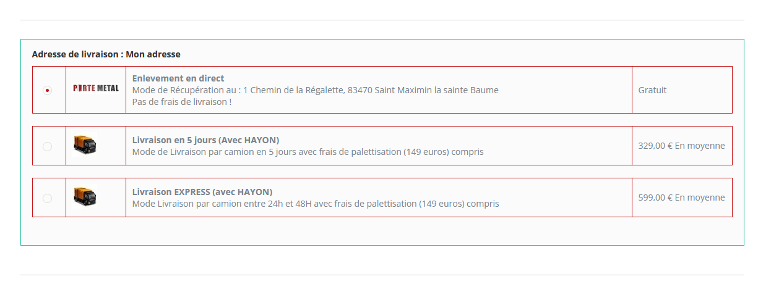Click the Enlevement en direct title

pos(178,78)
